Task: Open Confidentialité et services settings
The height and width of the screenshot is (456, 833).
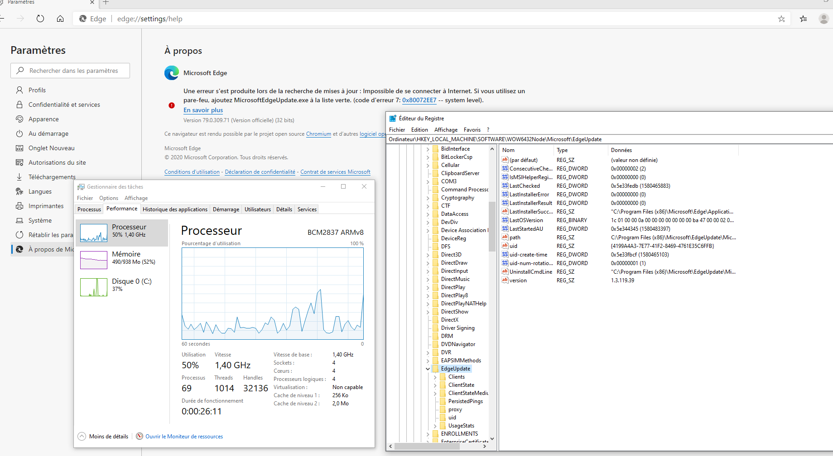Action: click(x=64, y=104)
